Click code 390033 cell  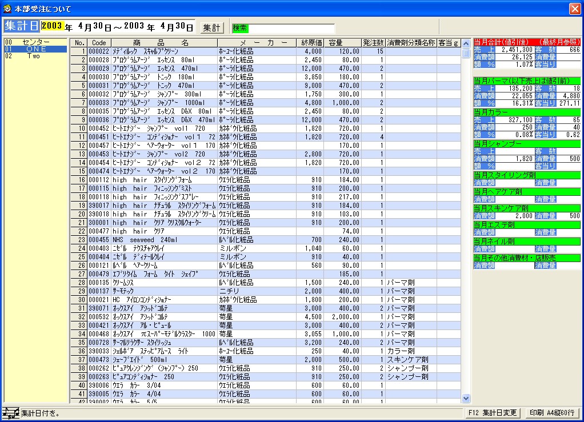coord(99,351)
